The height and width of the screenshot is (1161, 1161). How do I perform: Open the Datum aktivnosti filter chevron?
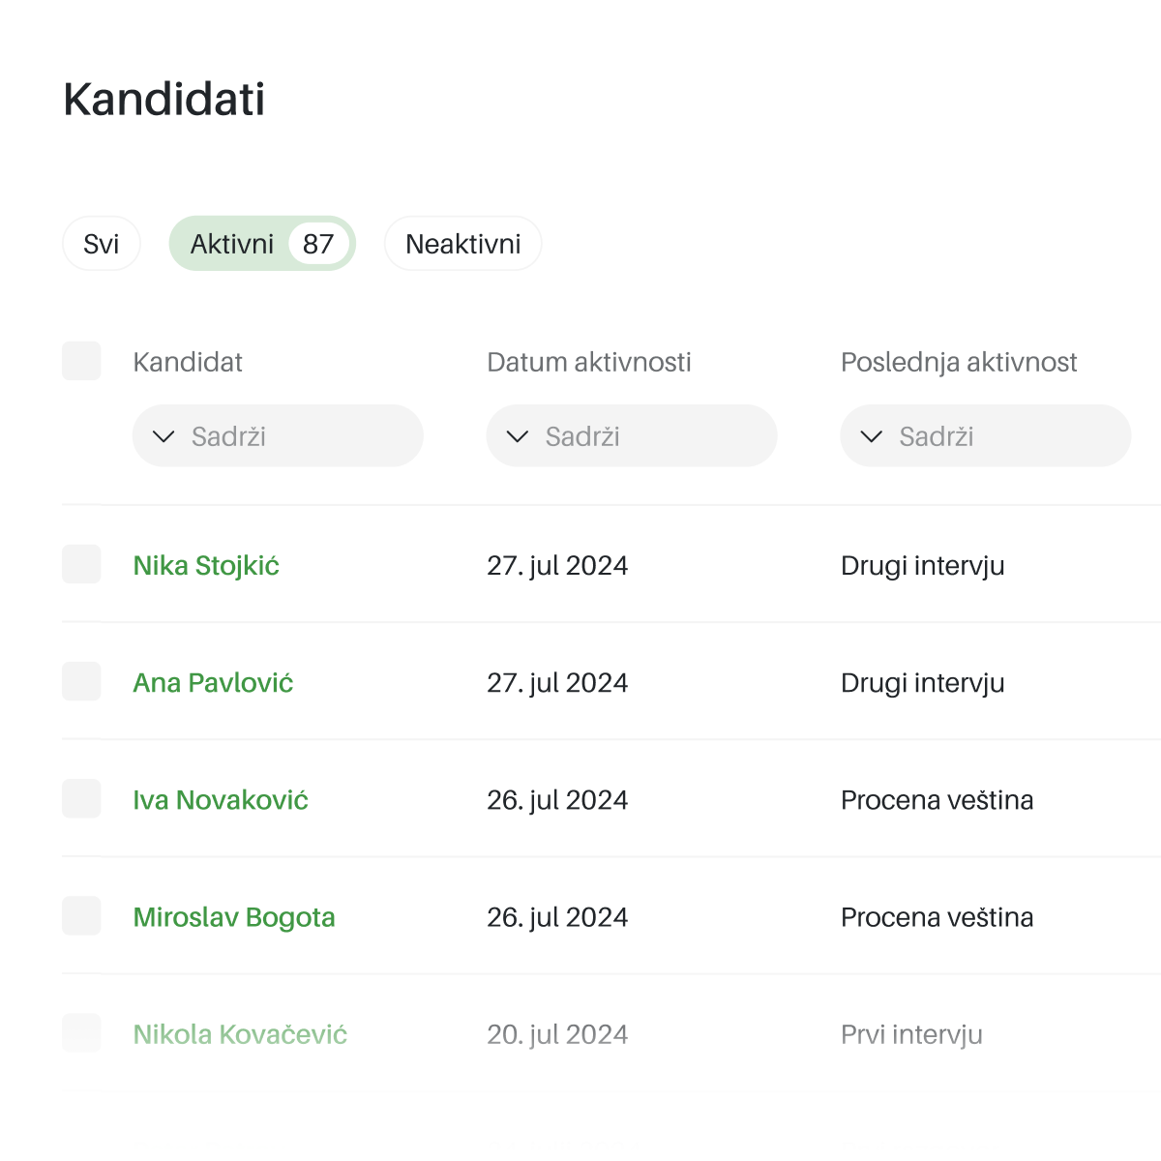point(518,436)
